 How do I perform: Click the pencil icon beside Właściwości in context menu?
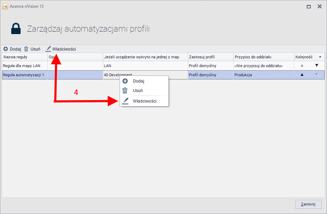coord(126,101)
